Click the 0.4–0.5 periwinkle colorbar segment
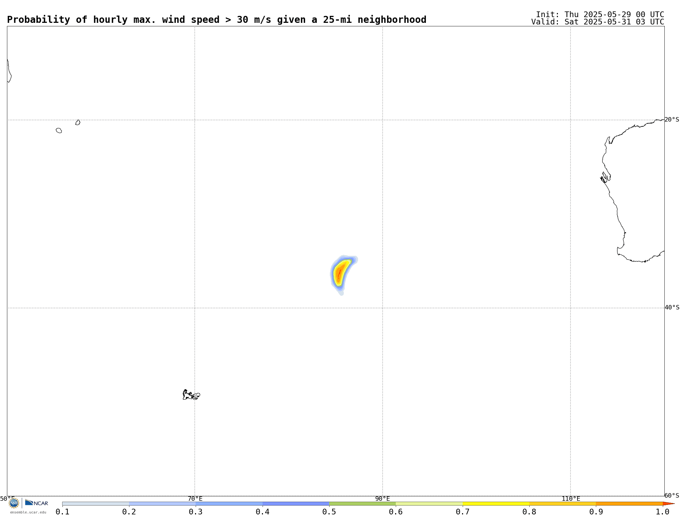 [x=296, y=504]
